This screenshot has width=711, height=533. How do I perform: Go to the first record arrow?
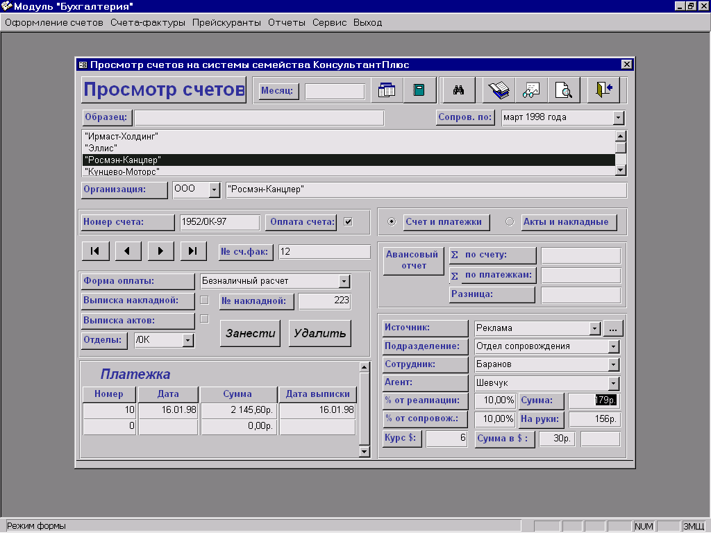coord(96,251)
